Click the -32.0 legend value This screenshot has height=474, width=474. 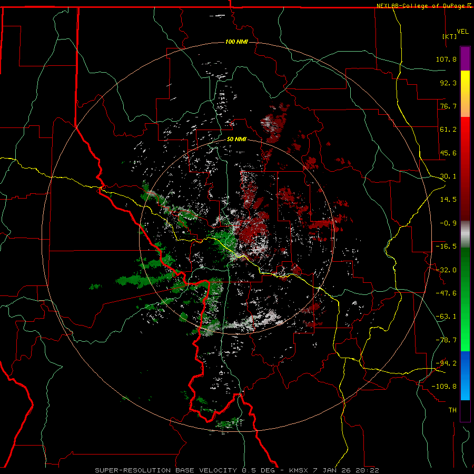(446, 270)
